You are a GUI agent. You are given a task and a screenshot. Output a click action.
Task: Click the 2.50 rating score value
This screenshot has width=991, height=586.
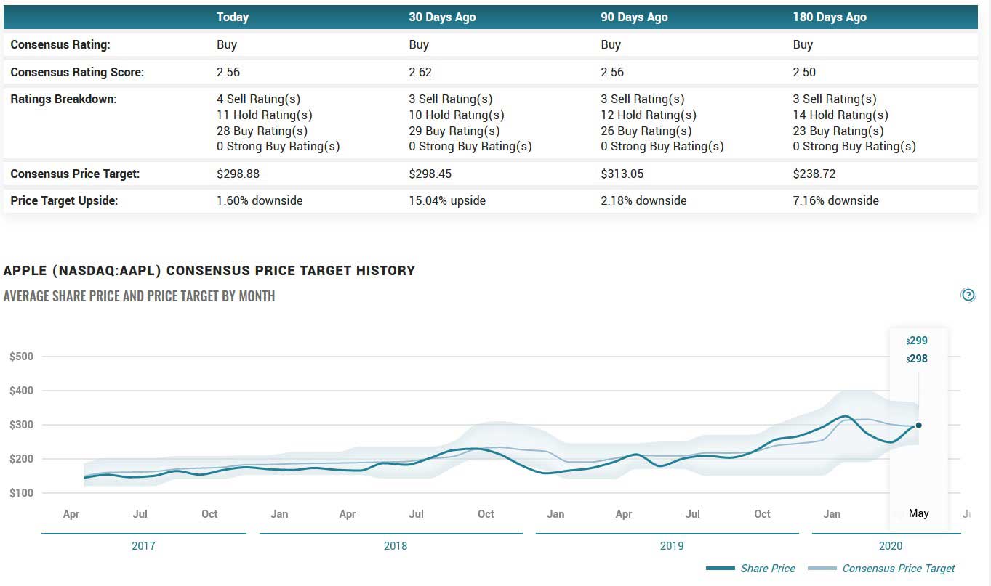(804, 72)
